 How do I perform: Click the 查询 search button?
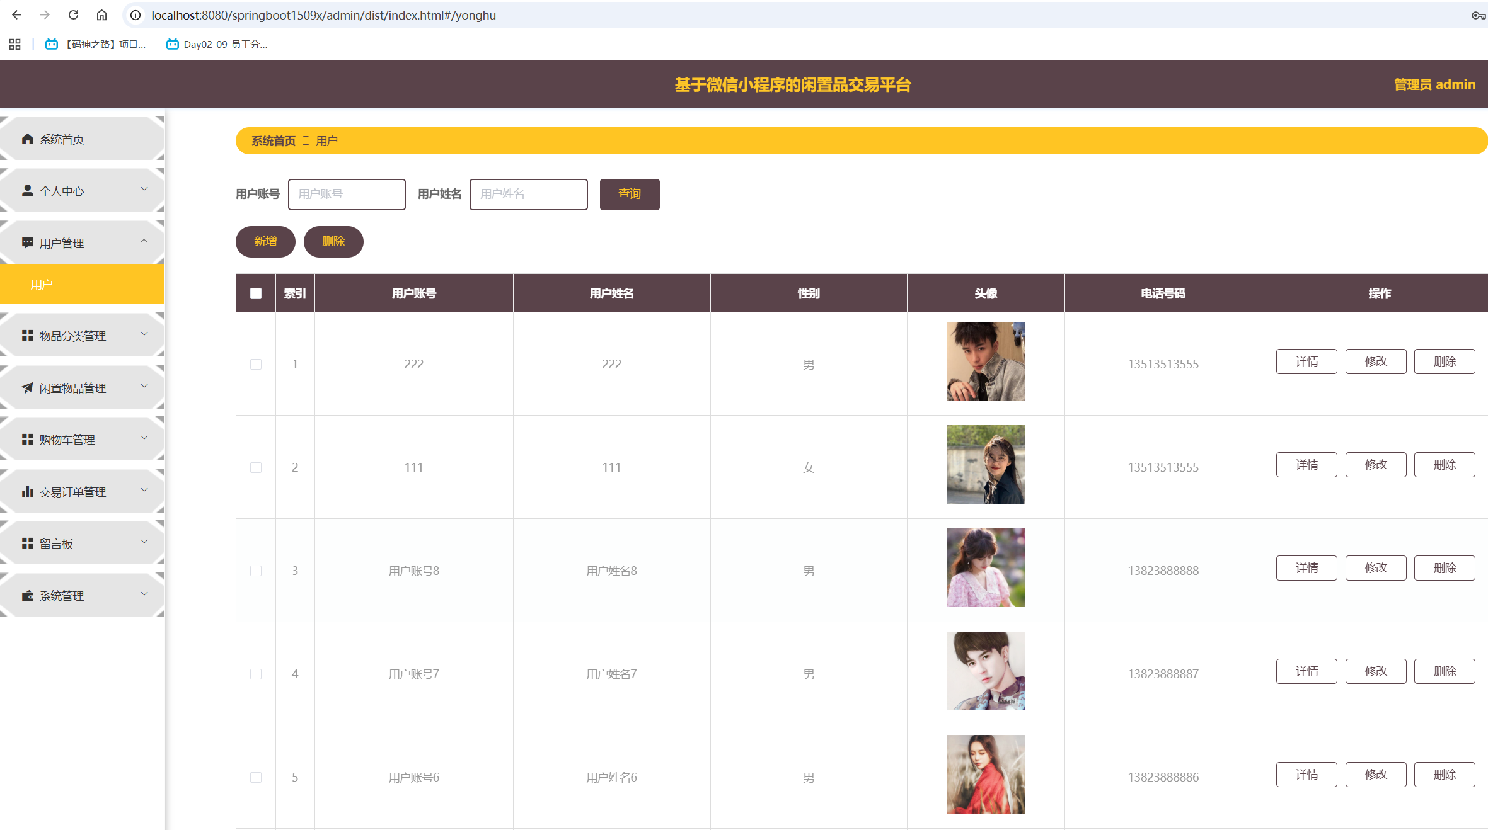pos(629,194)
